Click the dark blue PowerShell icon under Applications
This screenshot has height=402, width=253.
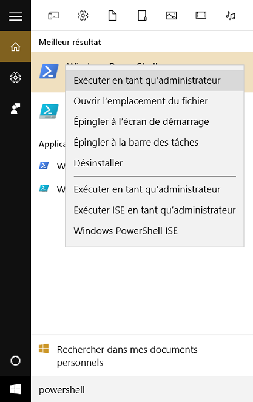44,165
